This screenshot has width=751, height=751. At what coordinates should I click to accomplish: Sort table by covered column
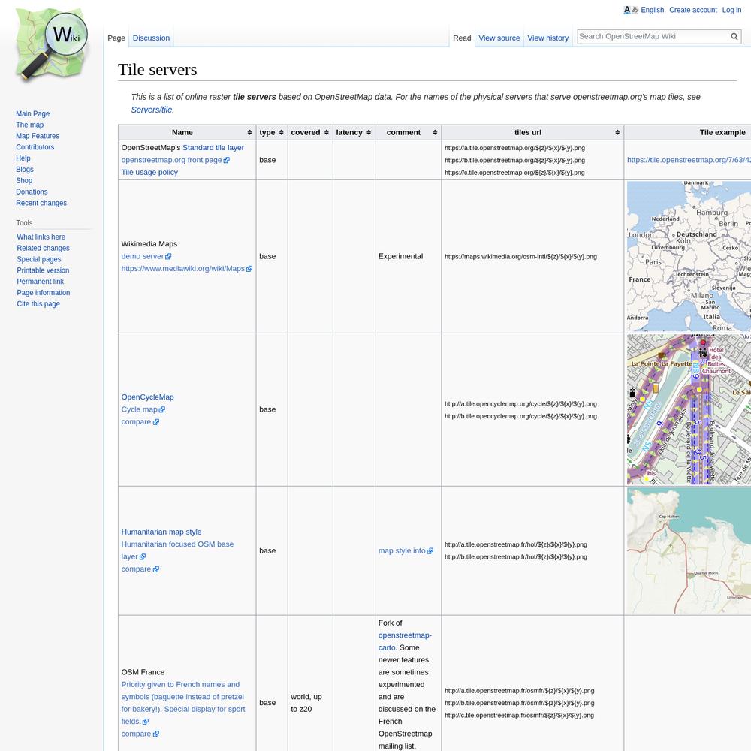tap(310, 133)
